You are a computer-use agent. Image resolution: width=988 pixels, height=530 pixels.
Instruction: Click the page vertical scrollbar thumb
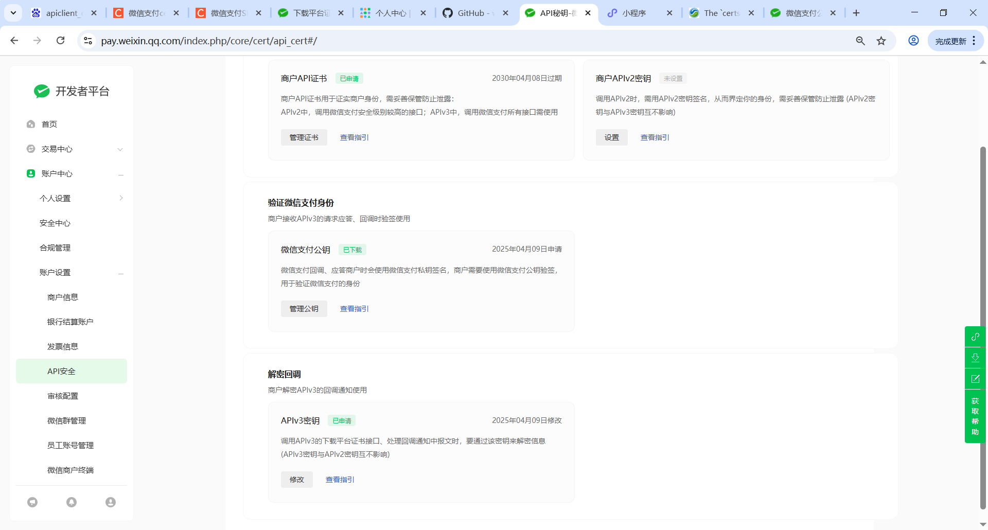(983, 327)
